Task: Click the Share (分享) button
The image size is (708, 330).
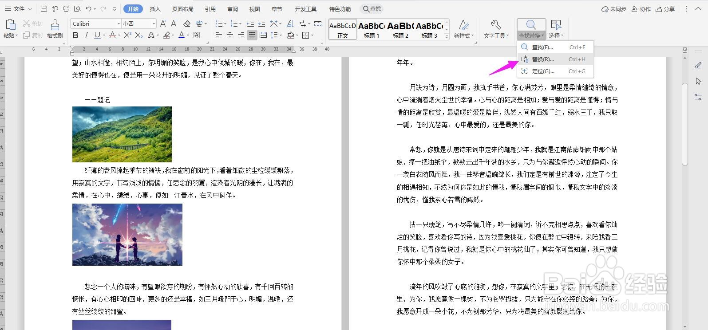Action: coord(665,9)
